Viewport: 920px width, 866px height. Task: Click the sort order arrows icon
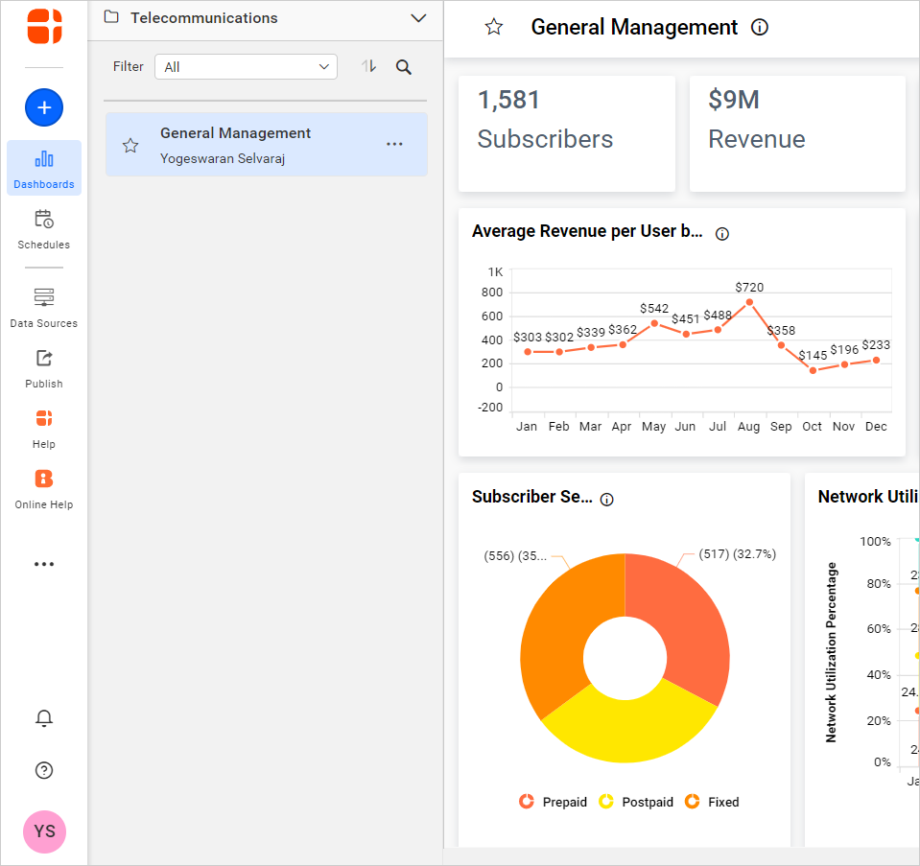tap(368, 66)
